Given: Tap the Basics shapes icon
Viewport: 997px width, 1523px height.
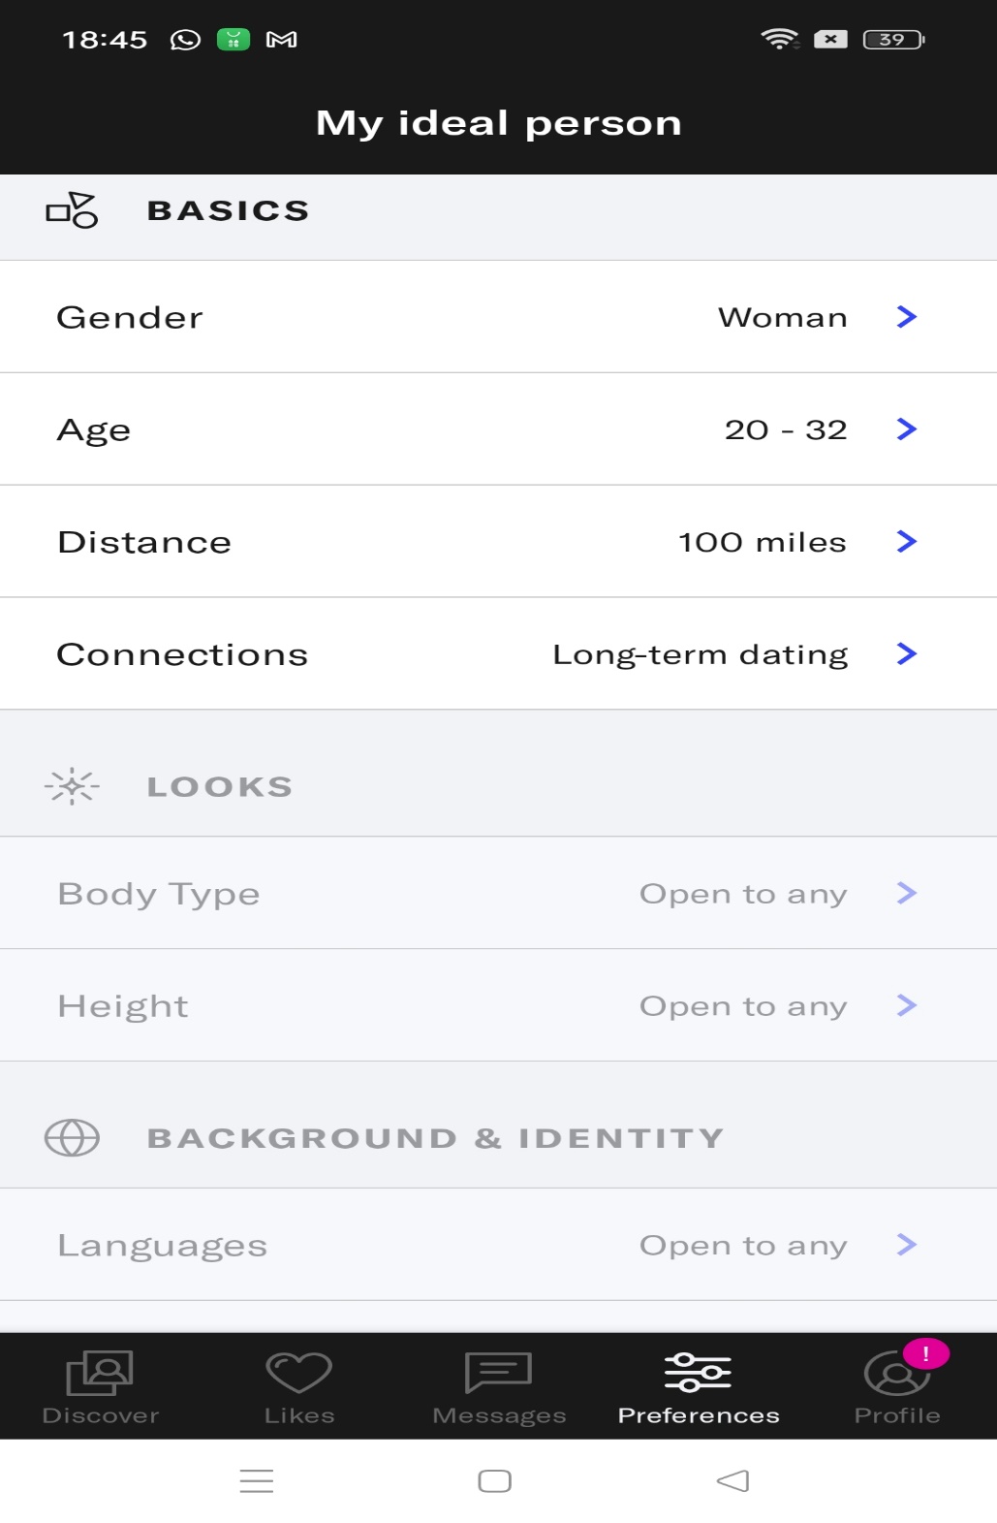Looking at the screenshot, I should [73, 210].
